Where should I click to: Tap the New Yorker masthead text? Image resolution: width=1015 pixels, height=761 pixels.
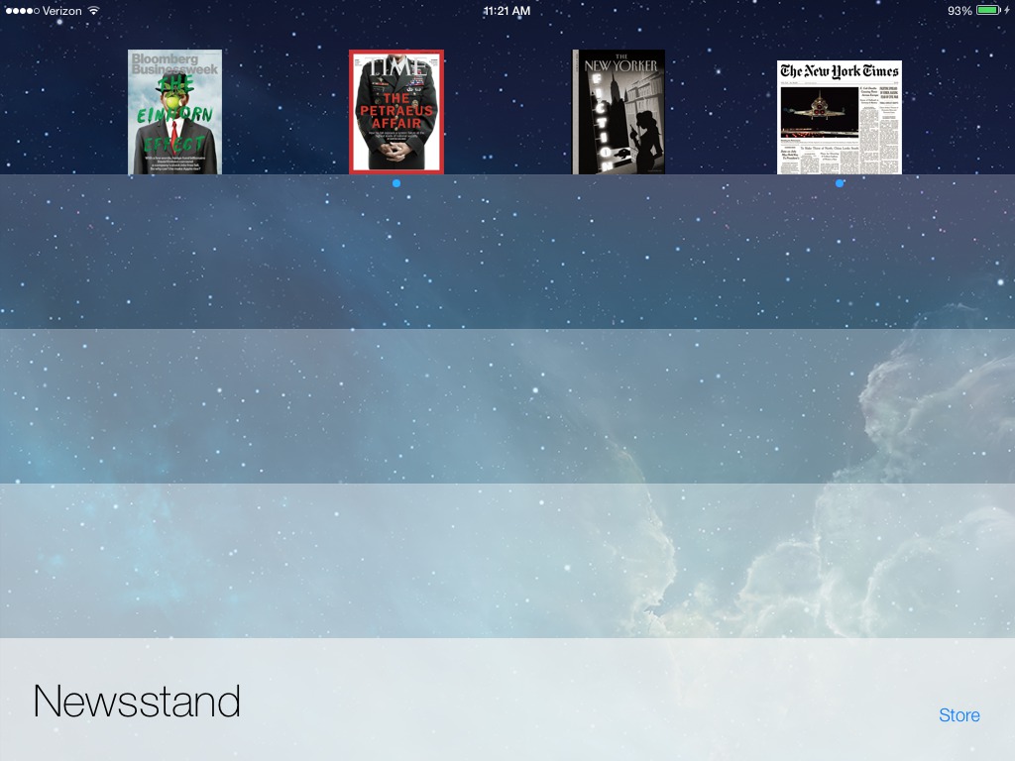coord(619,61)
